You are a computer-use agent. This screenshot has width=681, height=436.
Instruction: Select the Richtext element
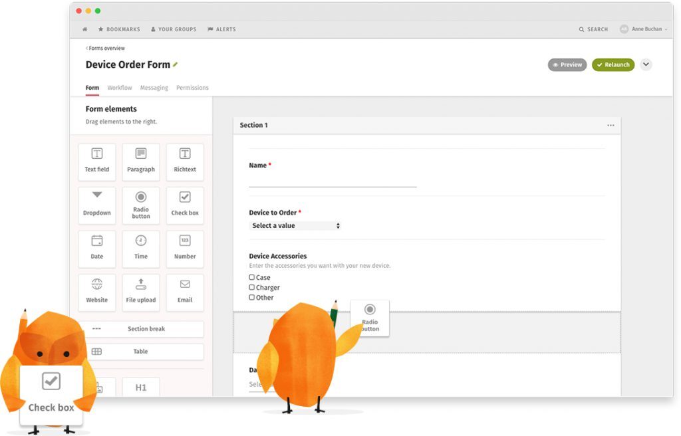click(x=185, y=162)
